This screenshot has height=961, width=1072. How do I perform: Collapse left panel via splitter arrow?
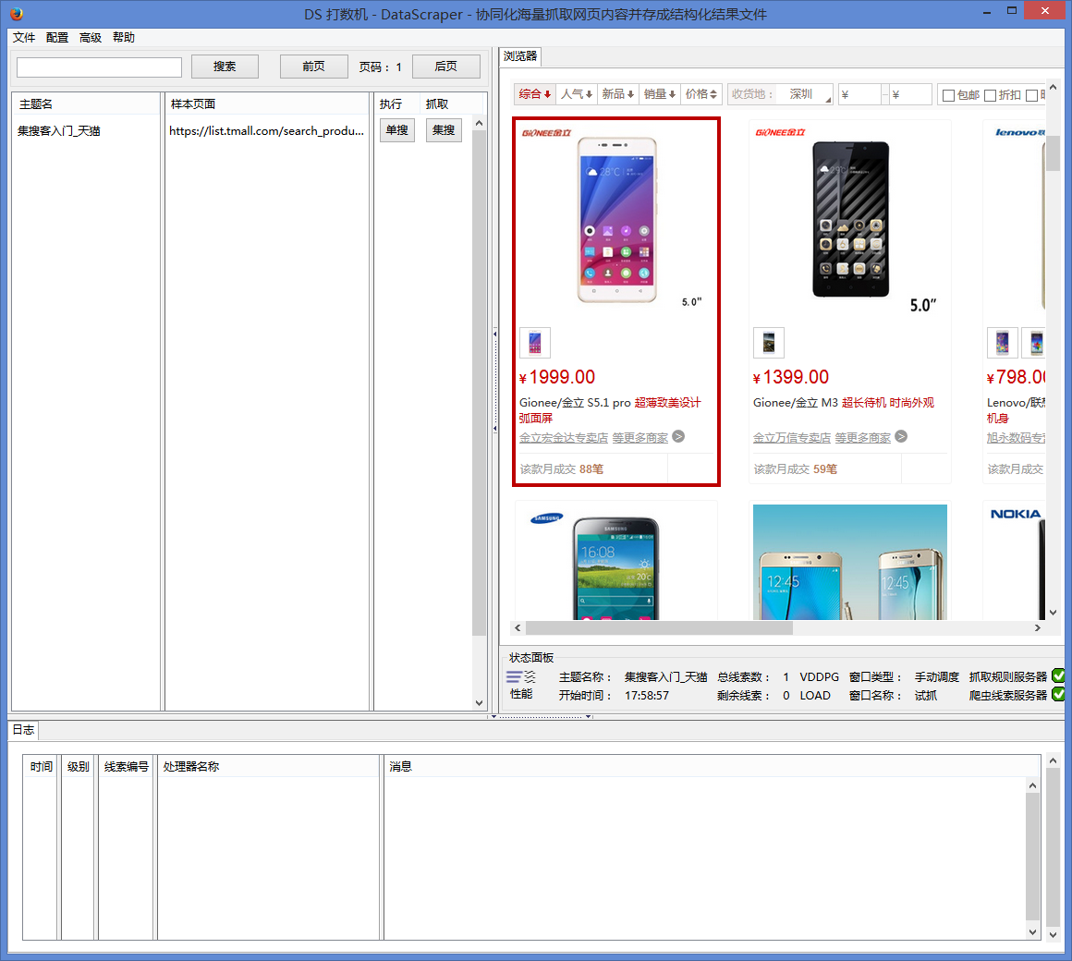(x=495, y=334)
